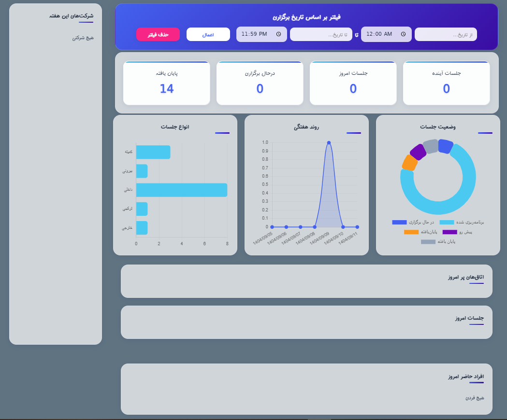The height and width of the screenshot is (420, 507).
Task: Click the largest داخلی bar in انواع جلسات chart
Action: [x=181, y=190]
